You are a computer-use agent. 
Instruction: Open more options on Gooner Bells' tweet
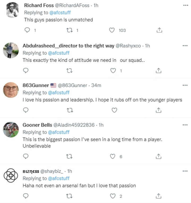tap(185, 125)
